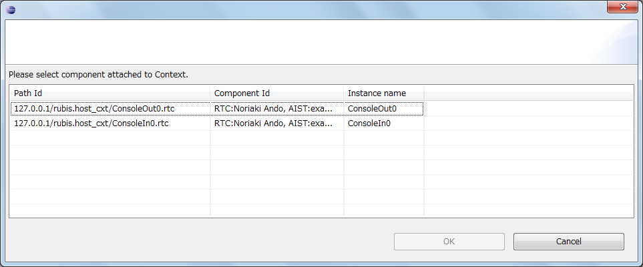Click the 'Please select component attached to Context' label
Image resolution: width=643 pixels, height=267 pixels.
(98, 75)
